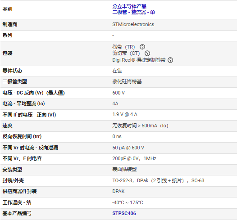Click the 在售 part status value

(x=117, y=71)
